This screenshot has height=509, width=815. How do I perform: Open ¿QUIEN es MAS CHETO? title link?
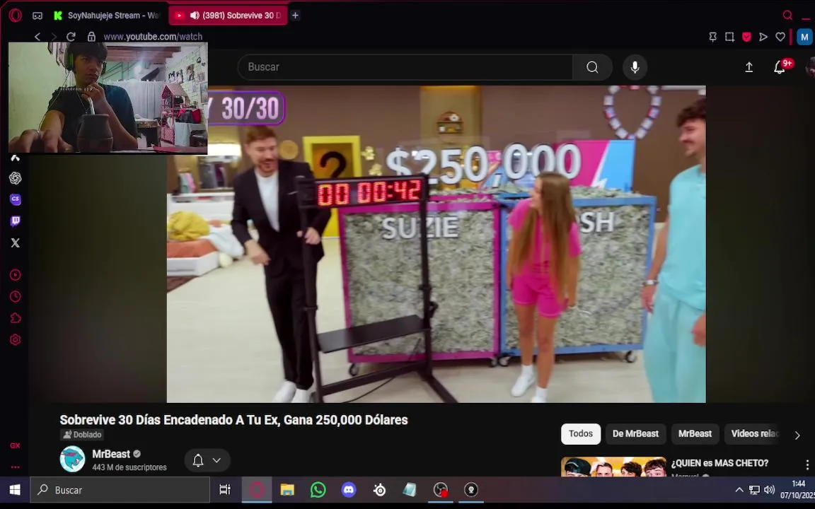click(x=719, y=463)
